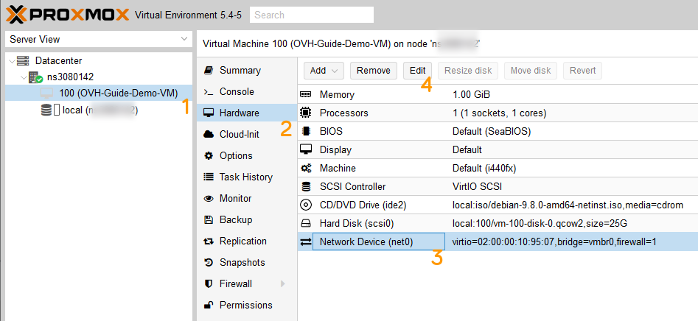Click the Network Device arrows icon
Image resolution: width=698 pixels, height=321 pixels.
(x=306, y=241)
